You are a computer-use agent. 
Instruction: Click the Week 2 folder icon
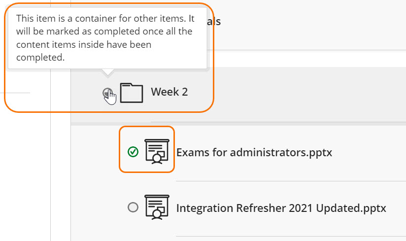tap(132, 92)
